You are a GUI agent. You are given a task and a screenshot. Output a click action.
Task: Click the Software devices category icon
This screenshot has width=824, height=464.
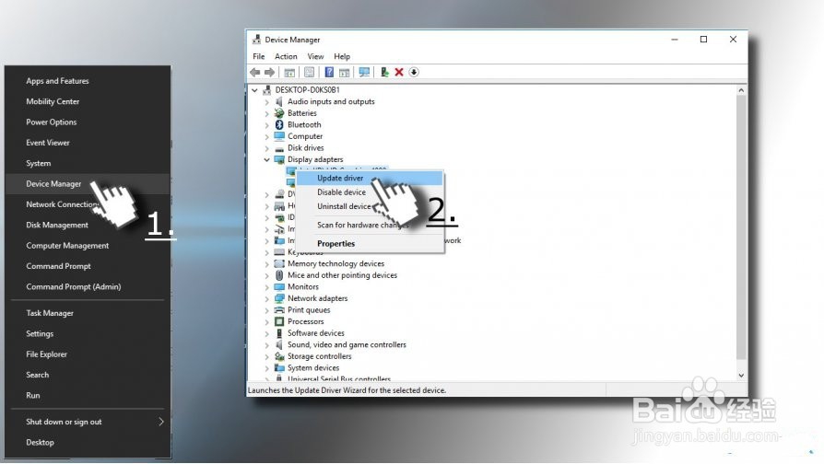click(x=279, y=333)
